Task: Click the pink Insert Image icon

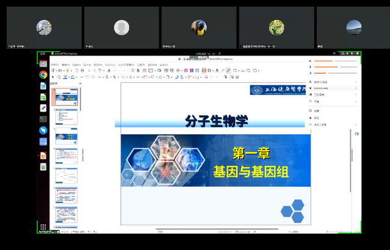Action: click(186, 71)
